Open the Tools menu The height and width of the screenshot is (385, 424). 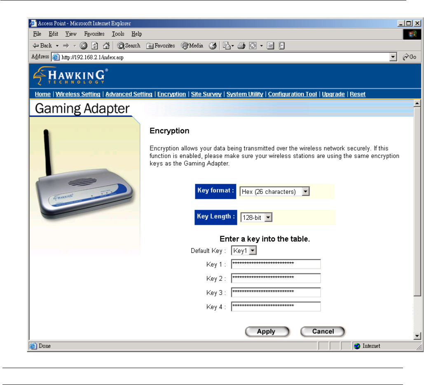[x=118, y=34]
